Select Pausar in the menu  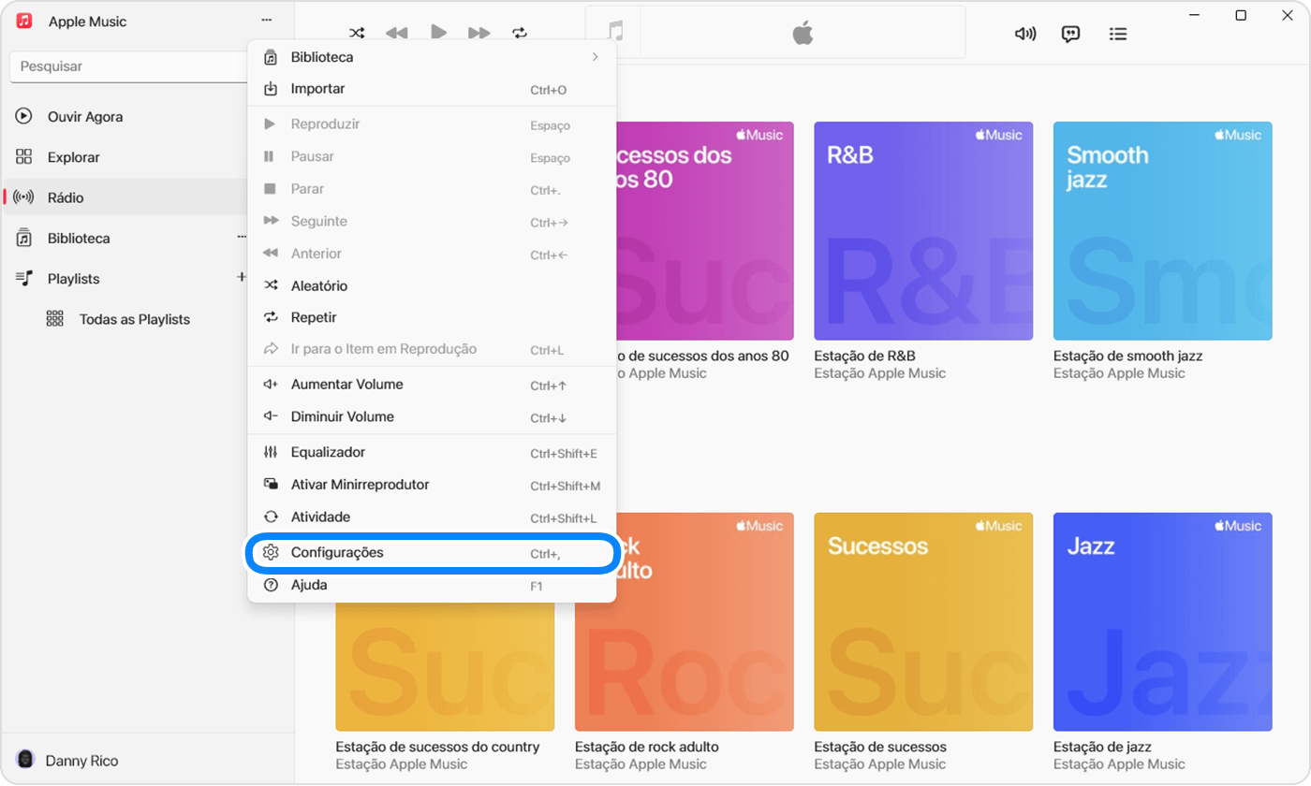coord(432,156)
